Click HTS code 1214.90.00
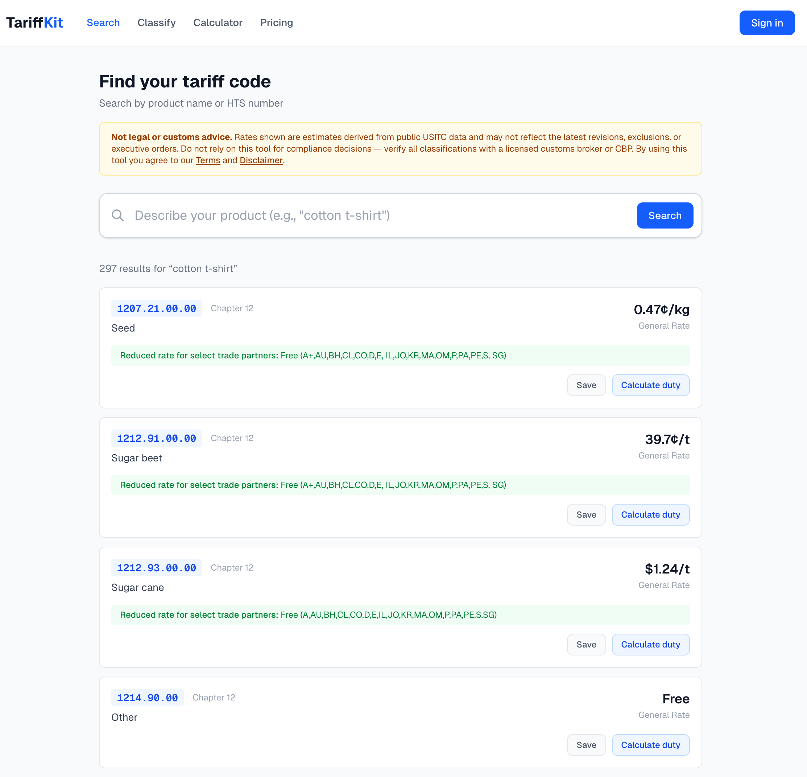 coord(148,698)
